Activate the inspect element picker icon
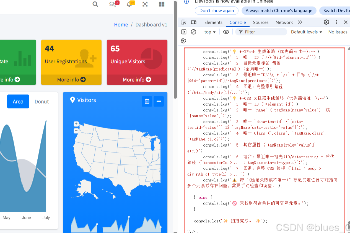The width and height of the screenshot is (350, 233). tap(184, 22)
